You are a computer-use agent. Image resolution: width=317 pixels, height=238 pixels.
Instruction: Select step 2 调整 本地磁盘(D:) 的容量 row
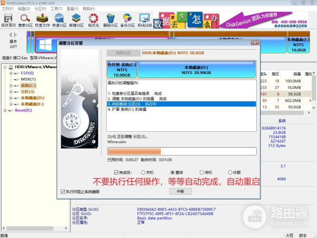click(x=181, y=99)
